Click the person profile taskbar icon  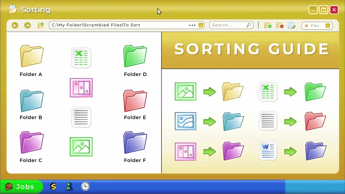point(69,187)
